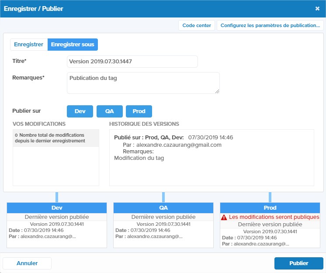This screenshot has height=273, width=326.
Task: Select the Enregistrer sous tab
Action: 73,45
